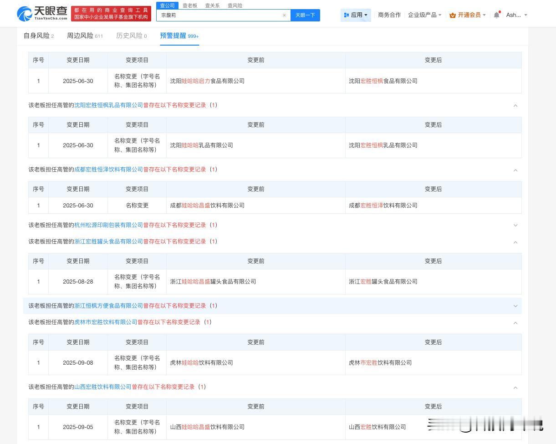Open the 商务合作 link
Screen dimensions: 556x444
[389, 15]
